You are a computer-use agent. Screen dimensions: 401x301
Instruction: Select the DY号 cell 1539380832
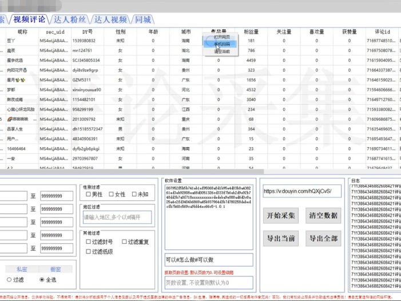point(88,41)
